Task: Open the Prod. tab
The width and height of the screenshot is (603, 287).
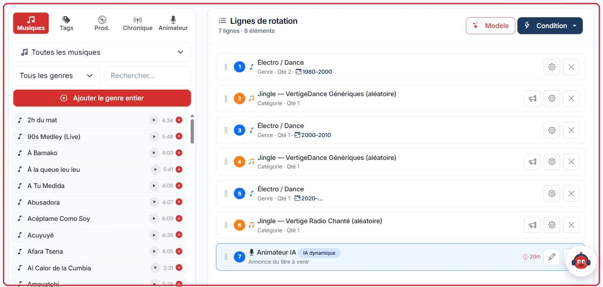Action: [x=102, y=23]
